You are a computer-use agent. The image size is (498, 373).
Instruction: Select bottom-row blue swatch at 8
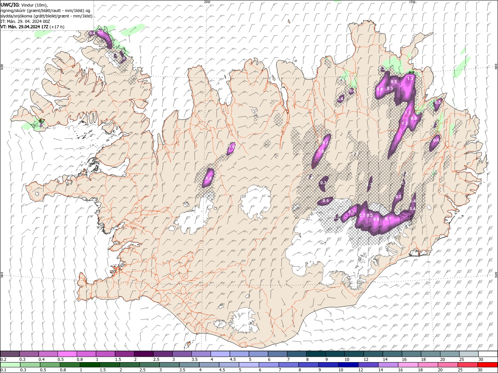pyautogui.click(x=309, y=365)
